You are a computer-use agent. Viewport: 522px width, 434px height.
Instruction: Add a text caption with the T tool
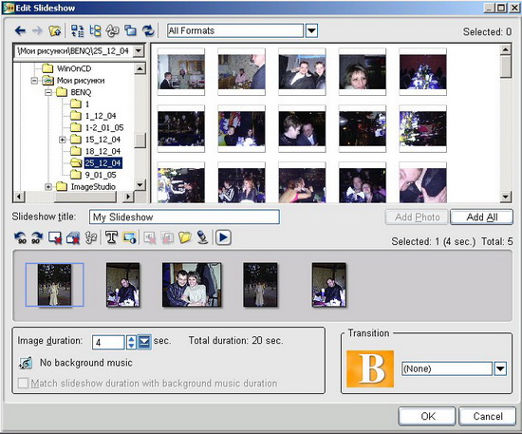pos(112,237)
